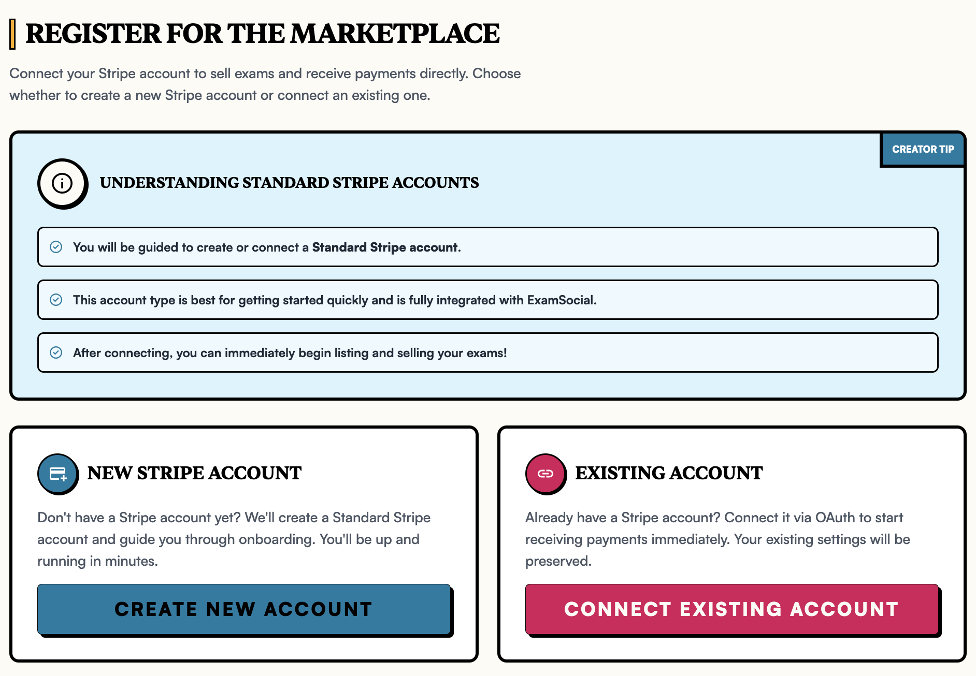
Task: Select the credit card icon for New Stripe Account
Action: [58, 474]
